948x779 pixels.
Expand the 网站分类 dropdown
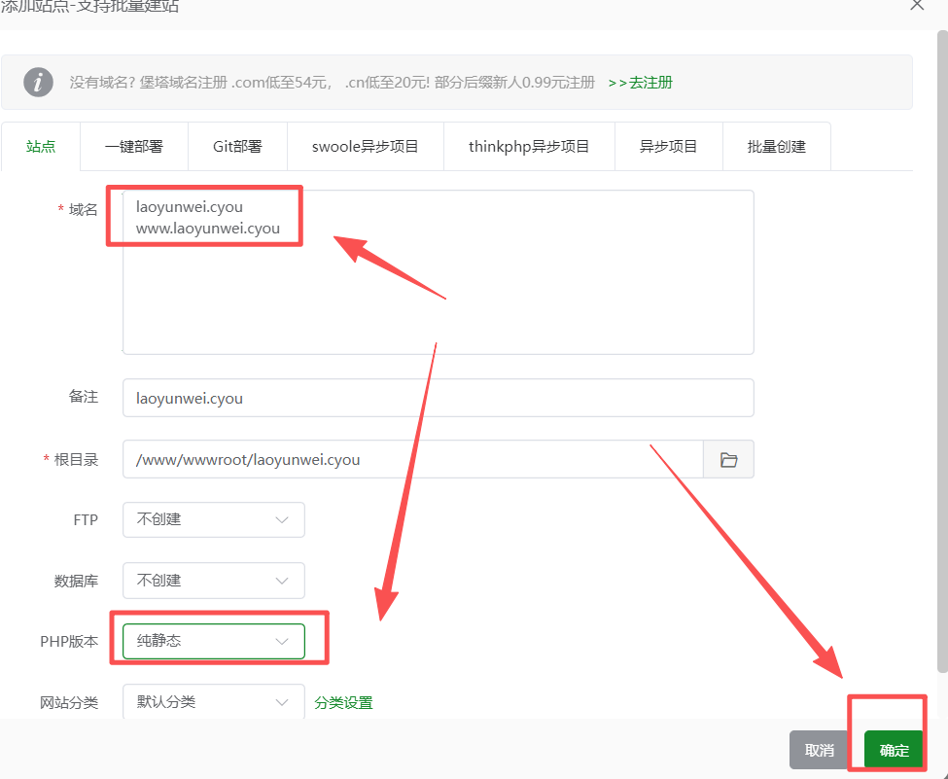[213, 702]
